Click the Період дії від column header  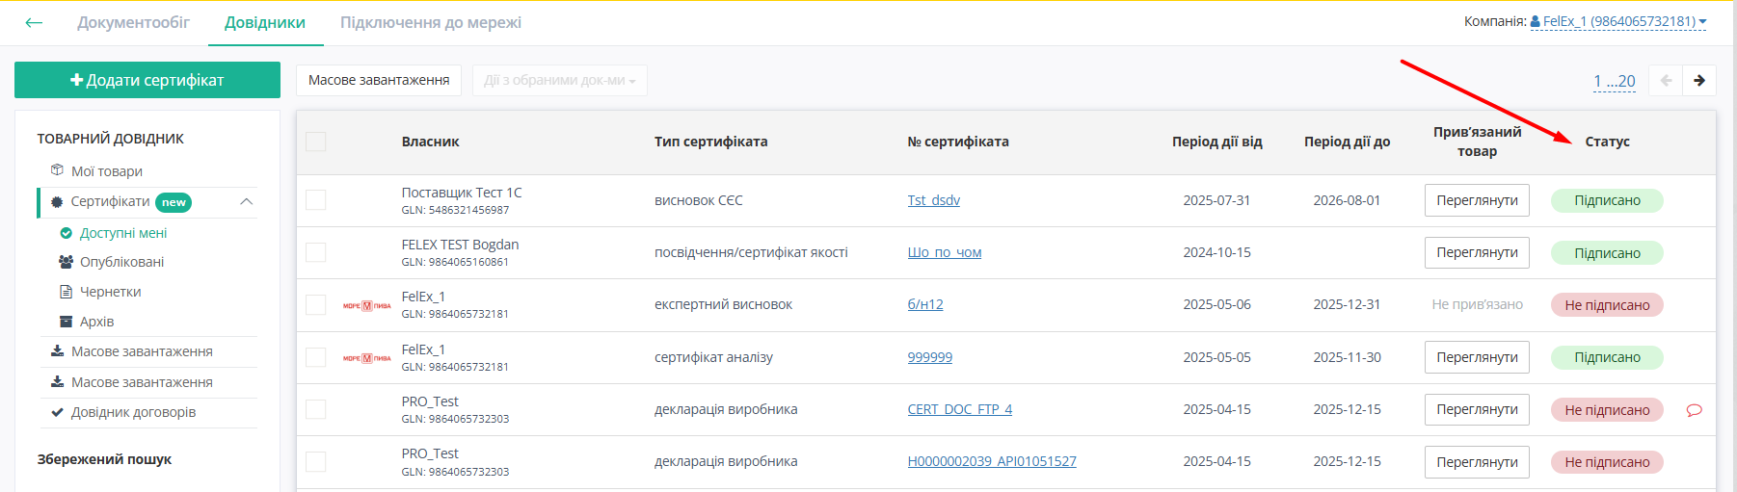coord(1216,142)
